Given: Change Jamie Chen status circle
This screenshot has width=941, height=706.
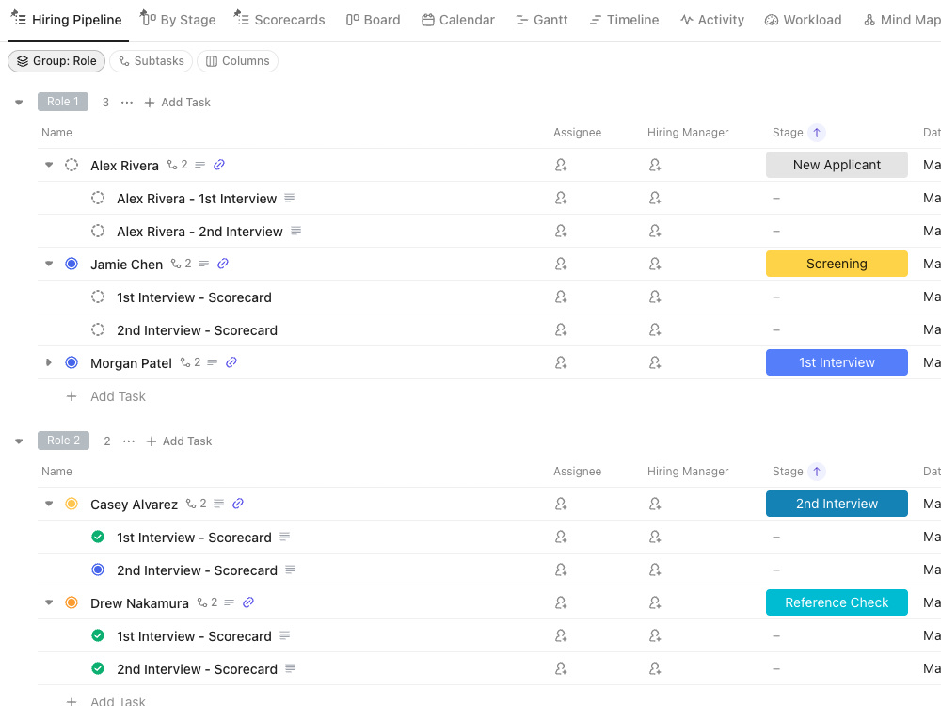Looking at the screenshot, I should 72,264.
